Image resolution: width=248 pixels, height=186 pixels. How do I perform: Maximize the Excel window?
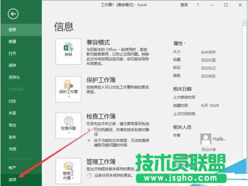pos(226,5)
